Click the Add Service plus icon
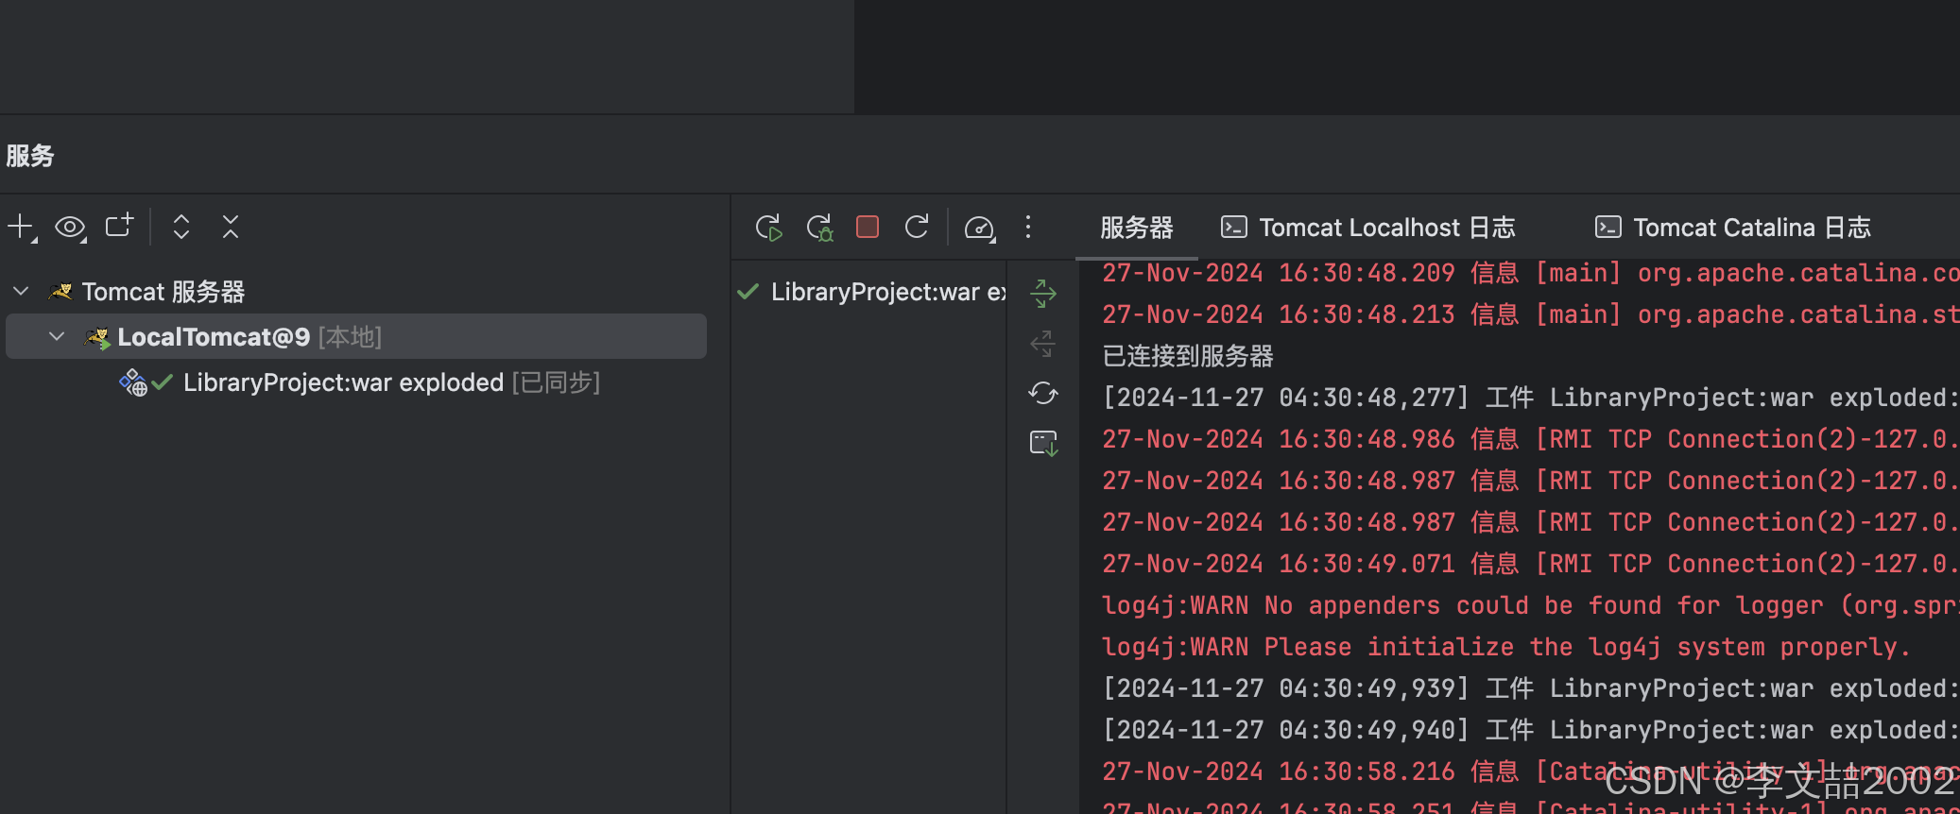This screenshot has height=814, width=1960. 21,228
